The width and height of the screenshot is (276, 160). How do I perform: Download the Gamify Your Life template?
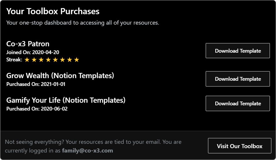click(238, 103)
